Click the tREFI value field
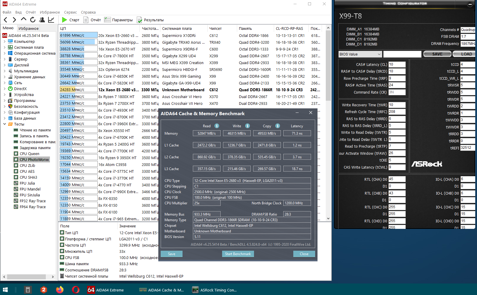 tap(468, 148)
